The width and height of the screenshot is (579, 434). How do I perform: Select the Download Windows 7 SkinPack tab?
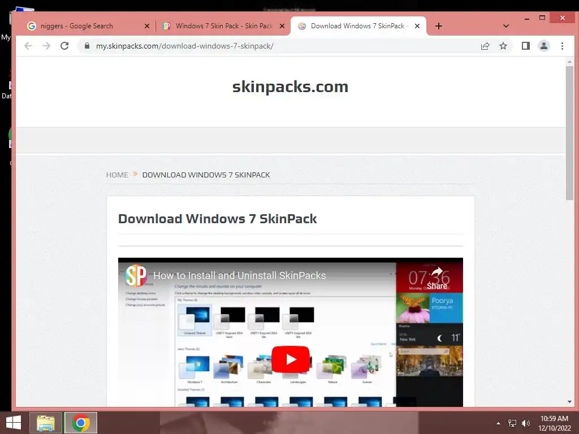pyautogui.click(x=358, y=26)
